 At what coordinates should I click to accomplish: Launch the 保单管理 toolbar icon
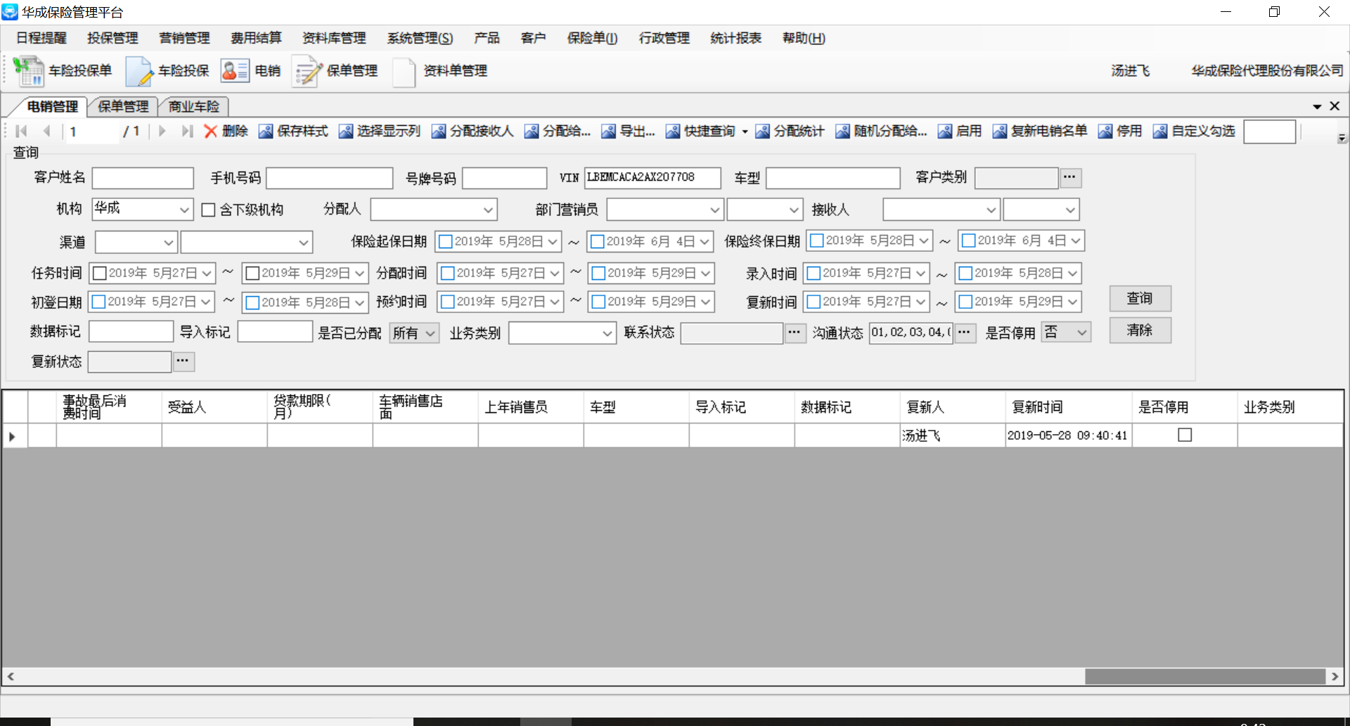click(x=307, y=70)
